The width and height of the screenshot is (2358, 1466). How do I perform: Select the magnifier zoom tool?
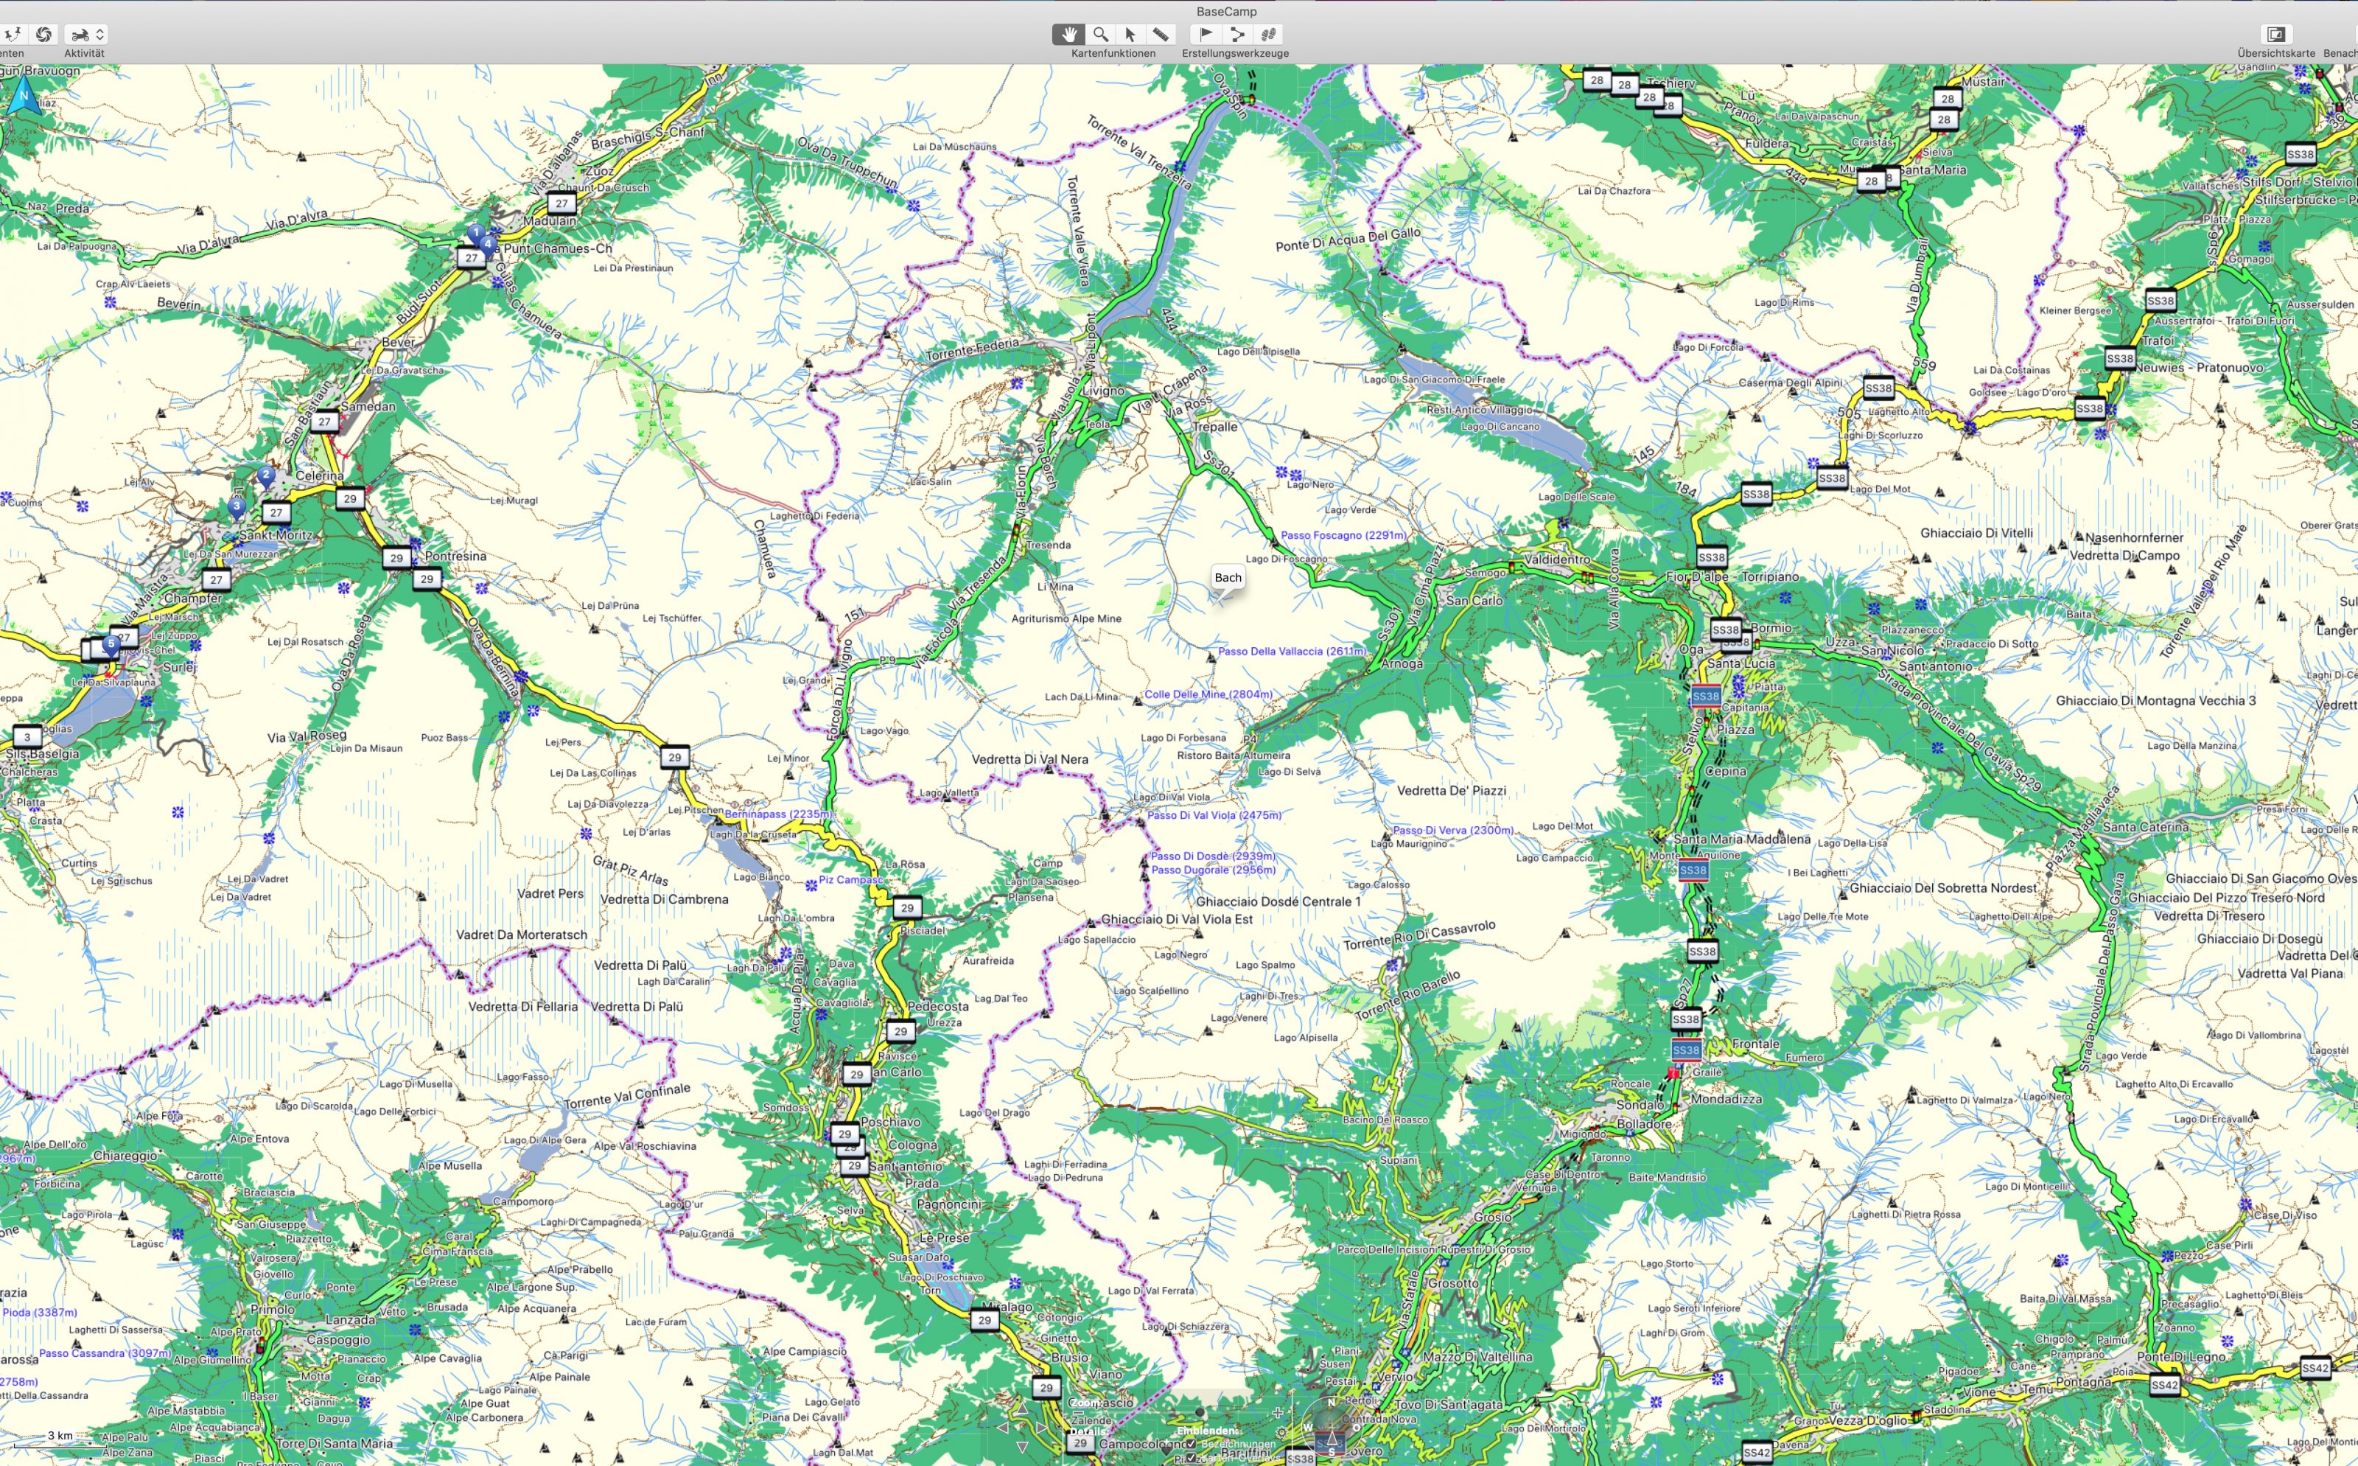[x=1100, y=34]
